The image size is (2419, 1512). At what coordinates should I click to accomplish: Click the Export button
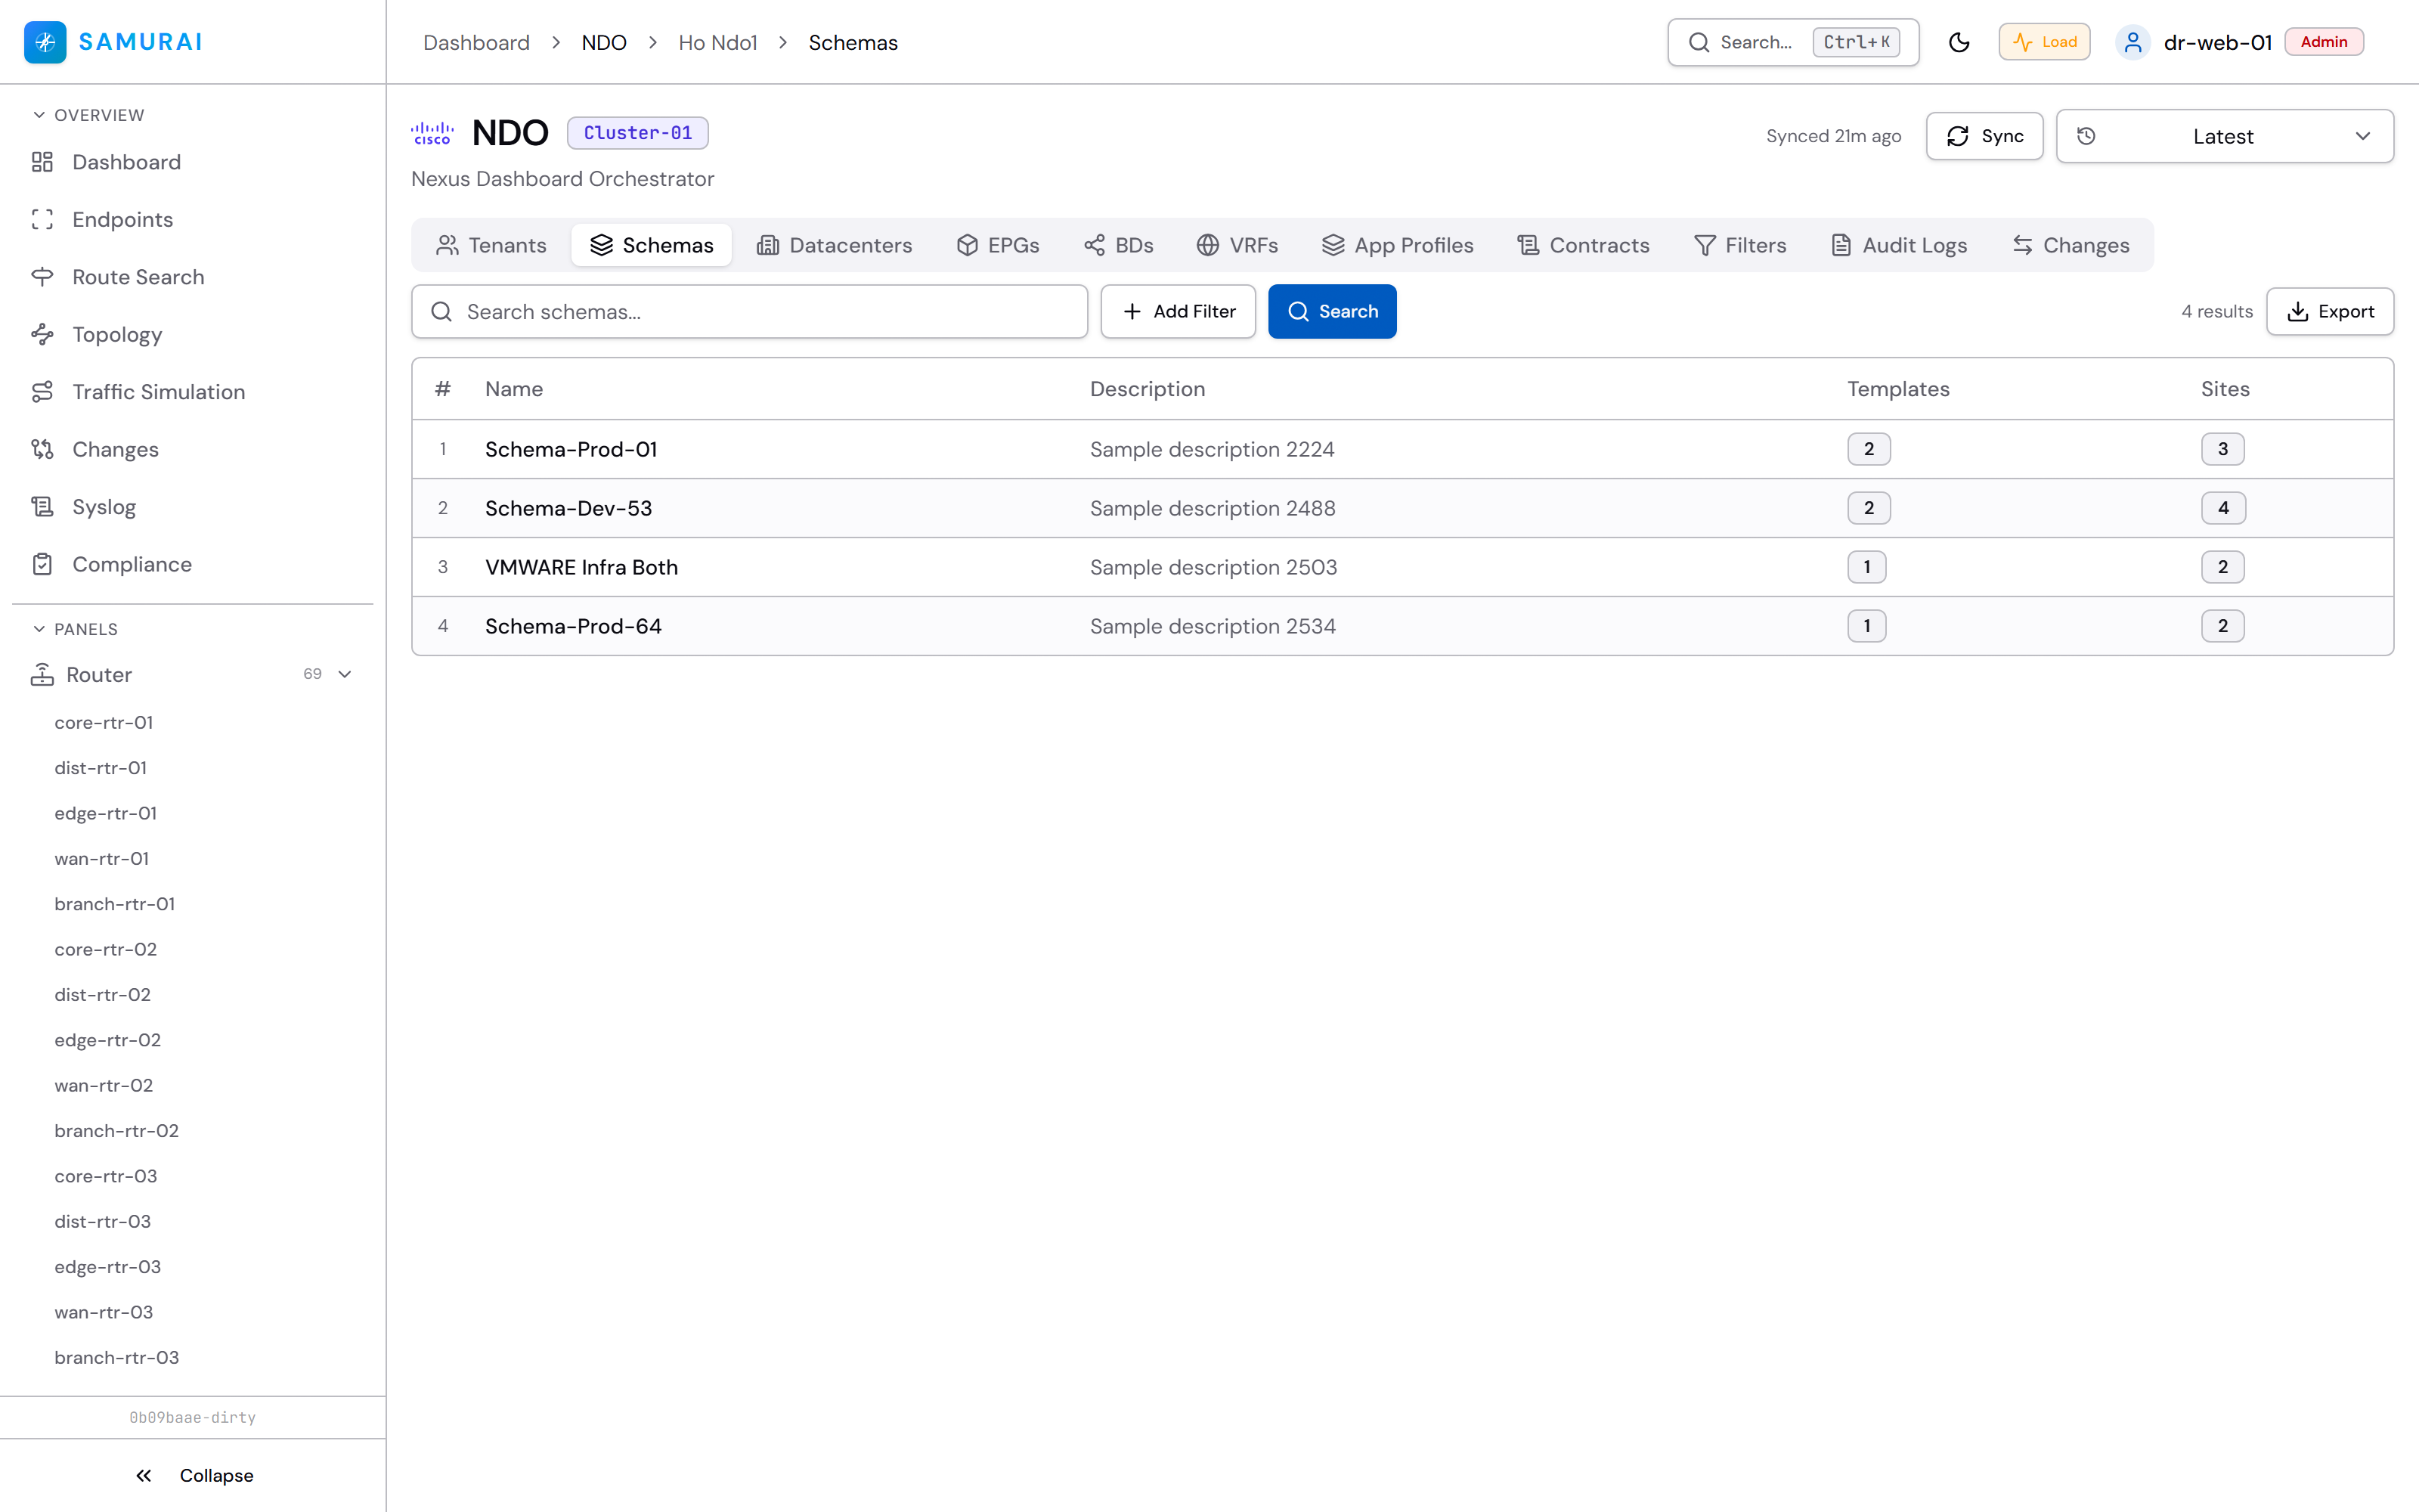click(x=2329, y=311)
